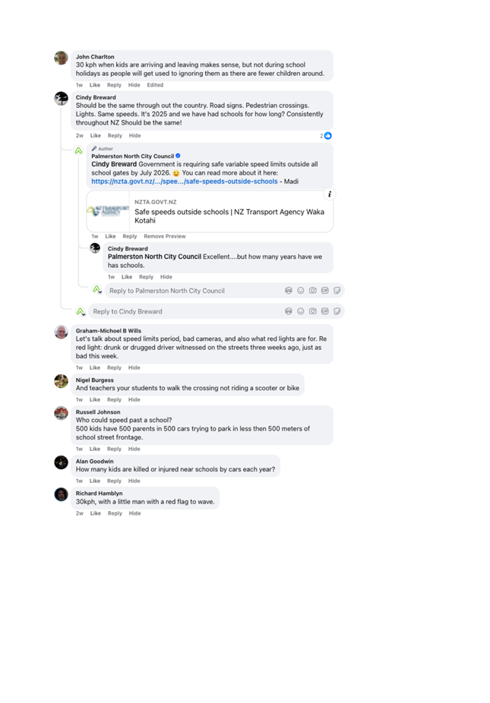Open Richard Hamblyn's profile picture
Screen dimensions: 490x703
click(x=61, y=494)
